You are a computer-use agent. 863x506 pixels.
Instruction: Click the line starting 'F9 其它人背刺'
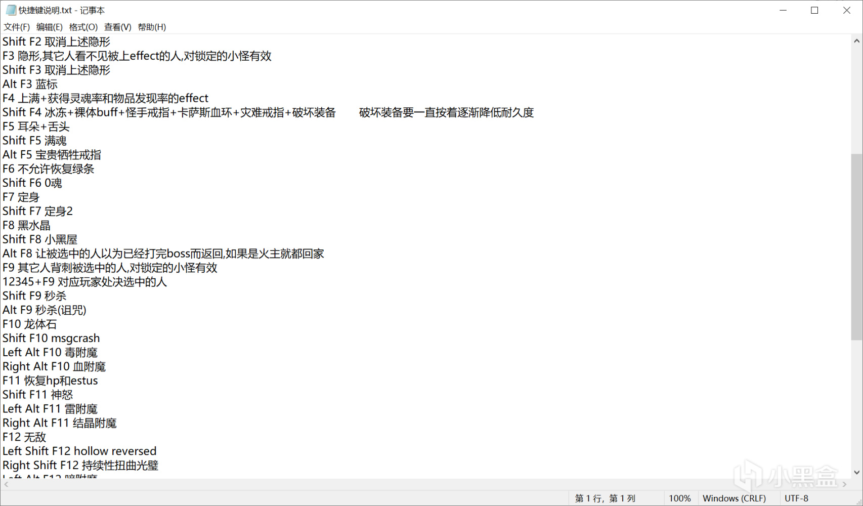coord(110,268)
